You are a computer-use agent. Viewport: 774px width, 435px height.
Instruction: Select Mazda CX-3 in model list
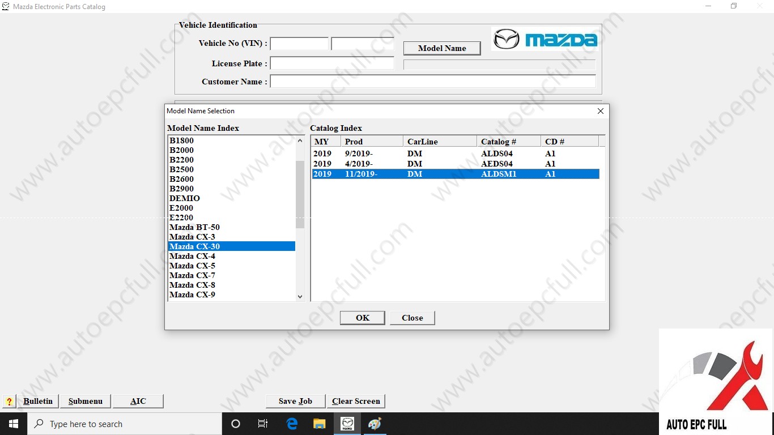coord(232,237)
